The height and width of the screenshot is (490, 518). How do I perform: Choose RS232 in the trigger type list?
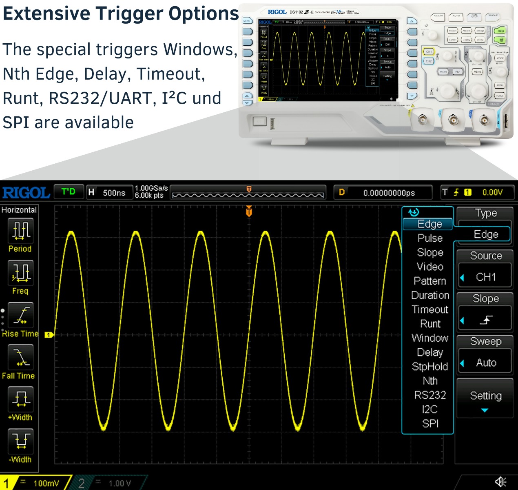(x=430, y=395)
